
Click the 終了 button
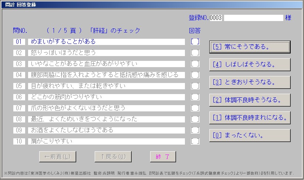click(163, 157)
